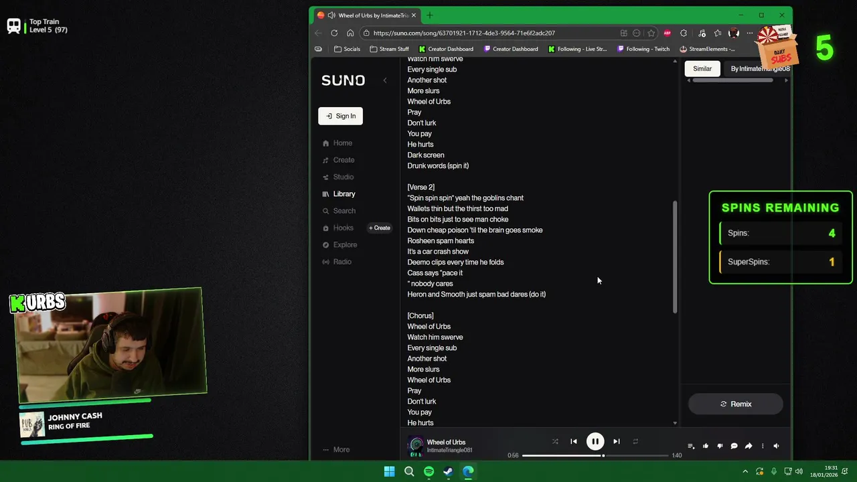
Task: Open the StreamElements bookmark
Action: (x=706, y=49)
